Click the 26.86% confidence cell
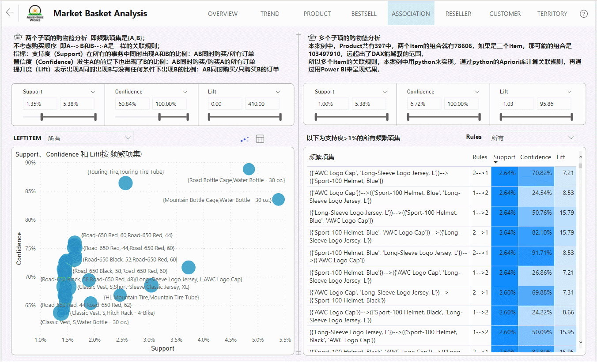597x362 pixels. pos(536,276)
